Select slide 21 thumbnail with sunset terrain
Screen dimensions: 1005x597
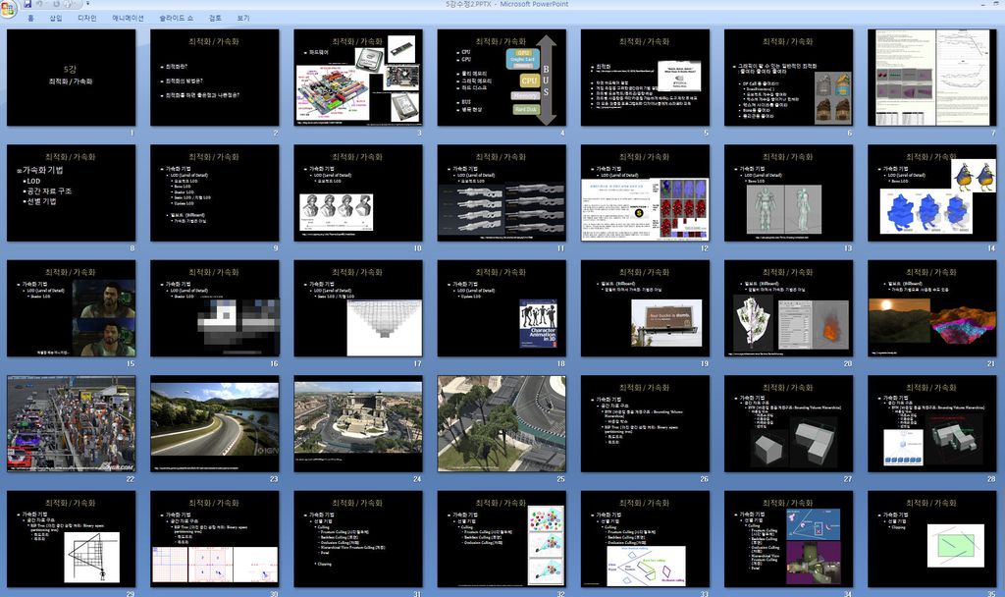point(932,308)
